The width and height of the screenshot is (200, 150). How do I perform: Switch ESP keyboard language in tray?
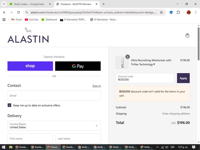(172, 147)
